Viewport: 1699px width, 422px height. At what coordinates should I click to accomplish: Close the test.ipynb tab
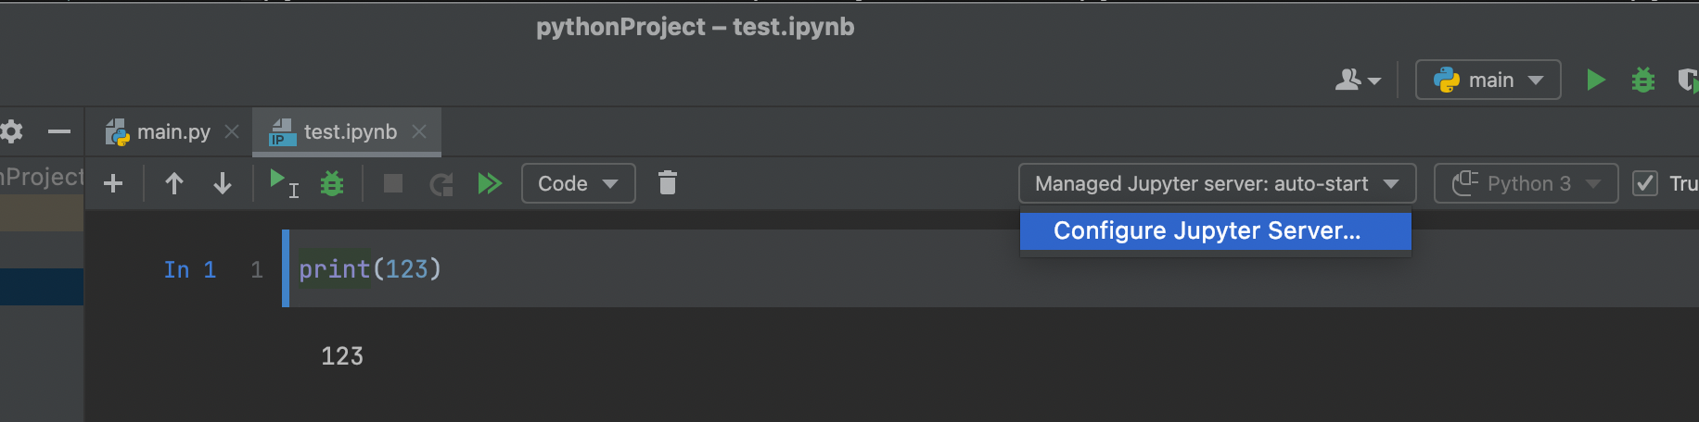click(419, 131)
